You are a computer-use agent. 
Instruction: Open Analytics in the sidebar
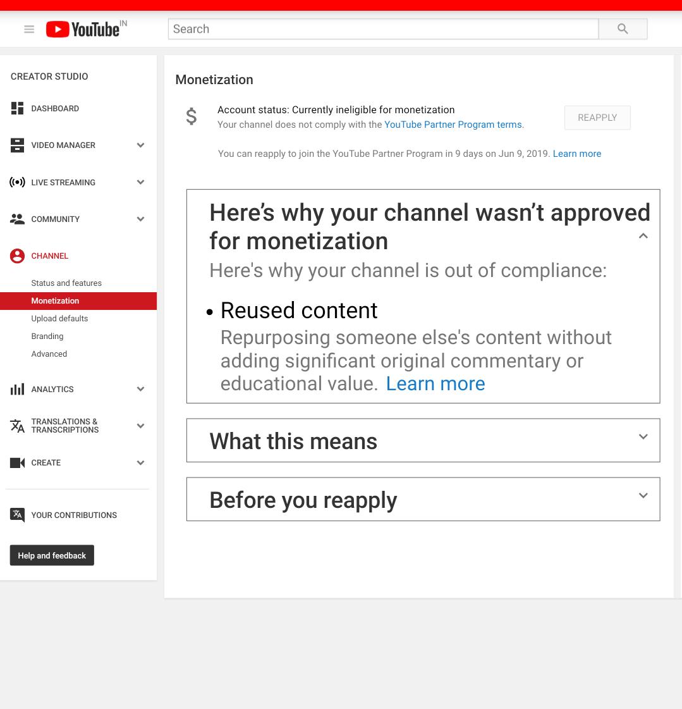[x=52, y=390]
